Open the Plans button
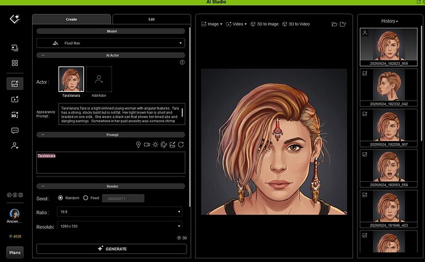The image size is (425, 262). (x=15, y=253)
